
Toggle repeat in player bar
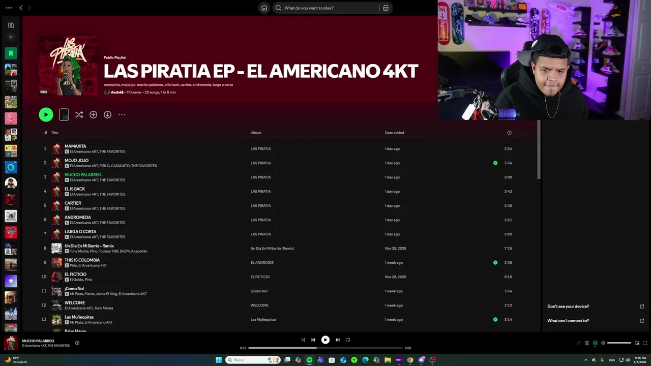click(348, 340)
